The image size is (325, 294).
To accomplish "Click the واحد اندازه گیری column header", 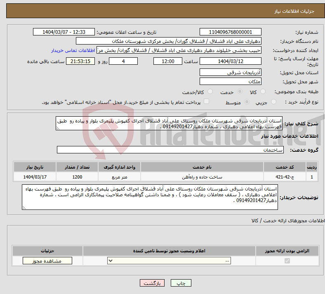I will point(119,167).
